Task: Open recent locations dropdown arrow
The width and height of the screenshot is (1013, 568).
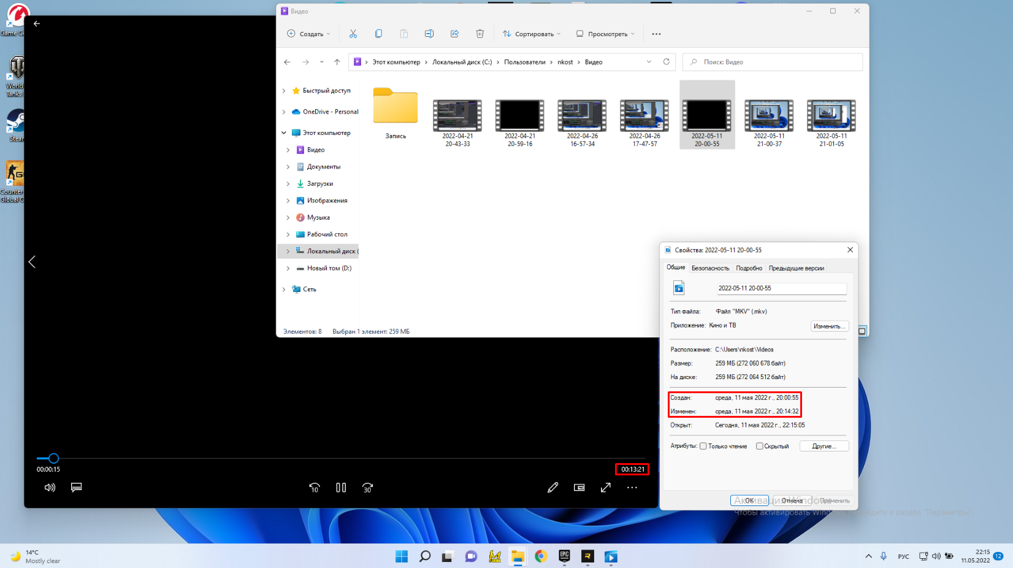Action: tap(322, 62)
